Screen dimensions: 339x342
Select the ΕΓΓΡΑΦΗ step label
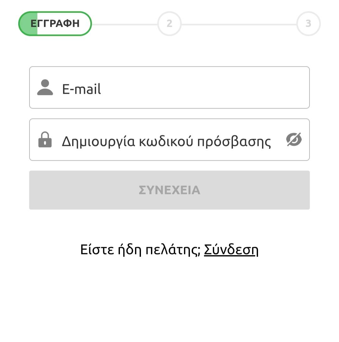(x=55, y=24)
